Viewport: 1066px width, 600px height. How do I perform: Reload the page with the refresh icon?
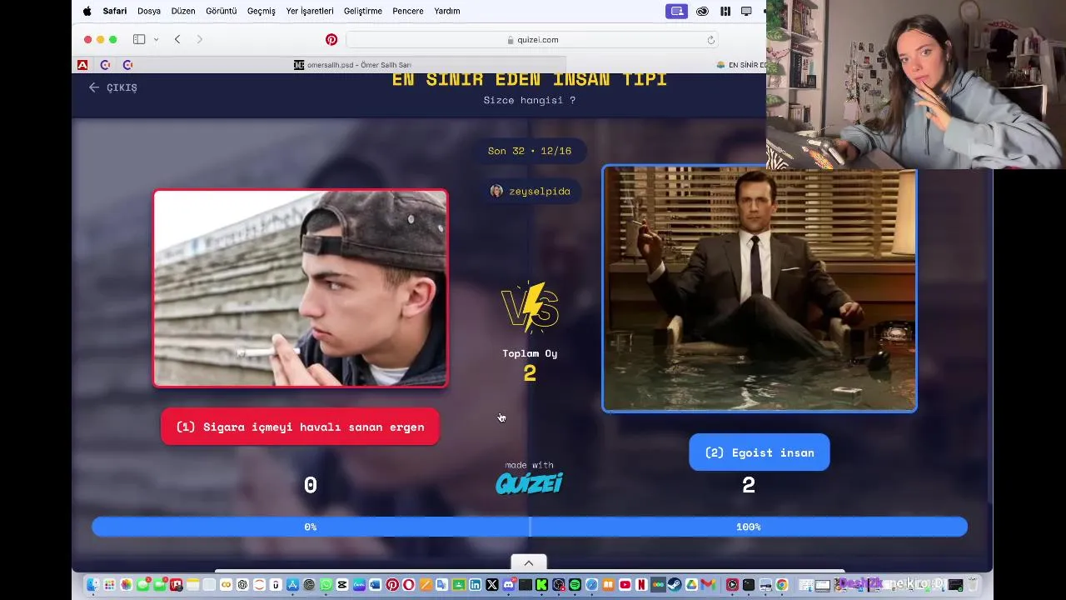click(x=710, y=39)
